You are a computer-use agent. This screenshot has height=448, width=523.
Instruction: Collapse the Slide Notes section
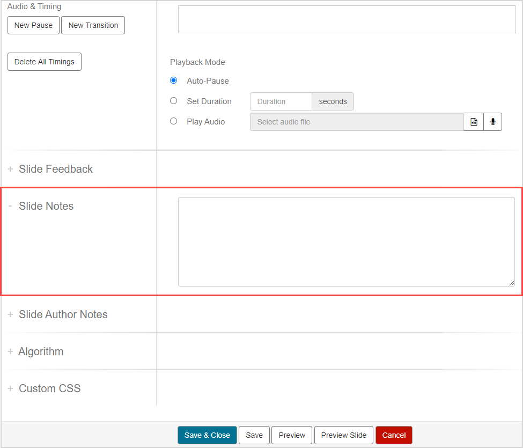46,206
